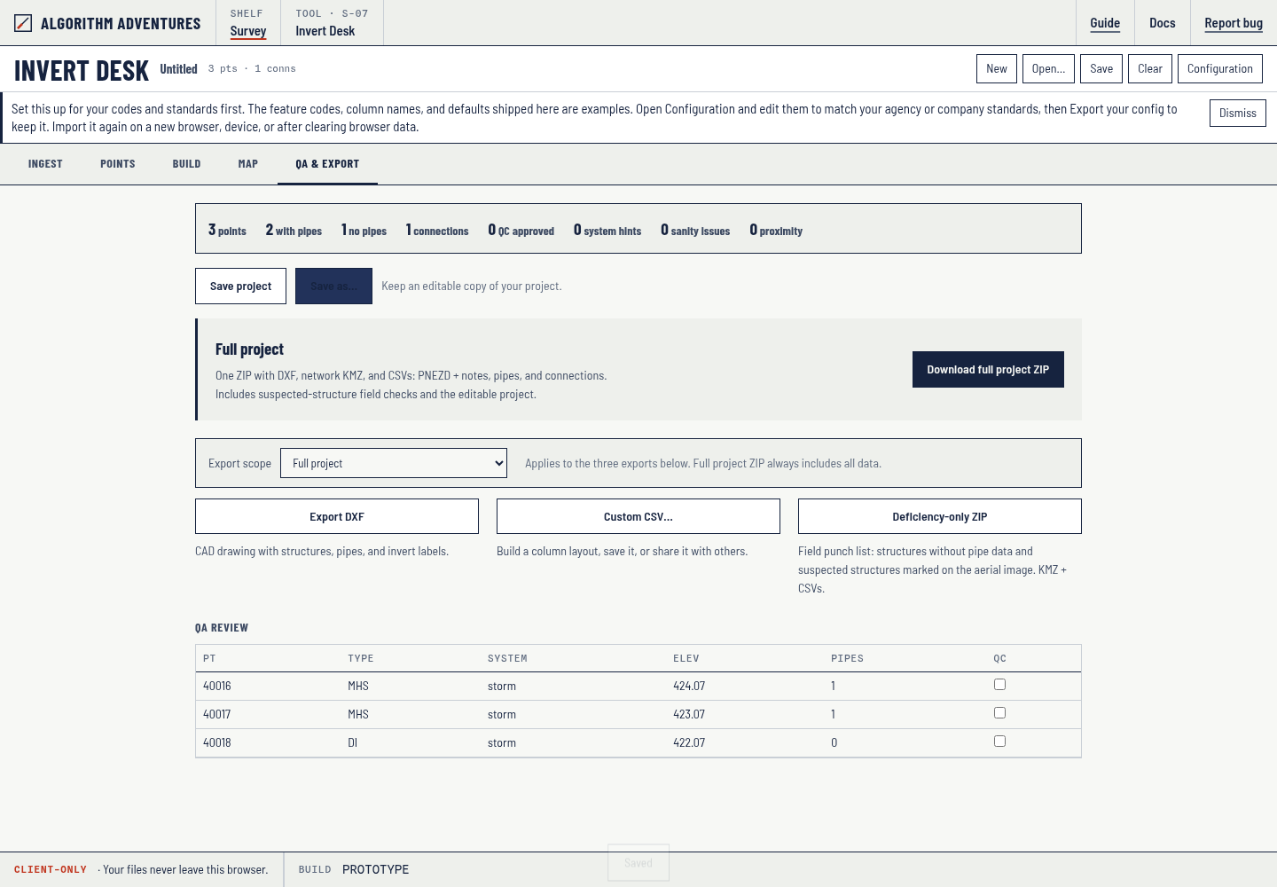Download the full project ZIP
The height and width of the screenshot is (887, 1277).
click(988, 370)
